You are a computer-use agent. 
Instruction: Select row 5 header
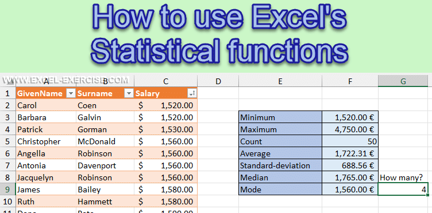point(7,141)
